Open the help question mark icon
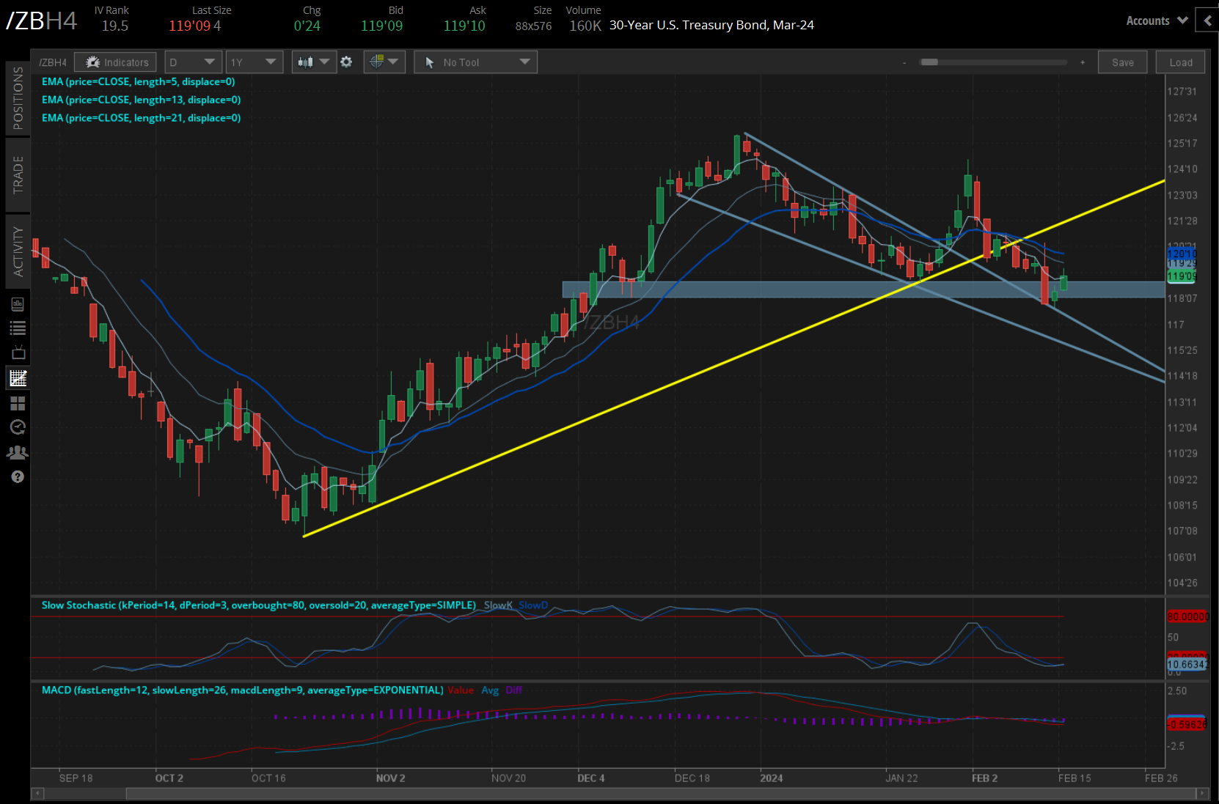1219x804 pixels. point(18,477)
